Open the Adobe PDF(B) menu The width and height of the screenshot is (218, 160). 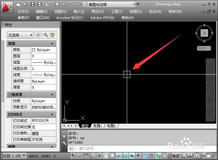point(102,18)
